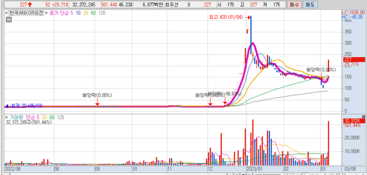Click the 46.23% value in the top bar
Image resolution: width=367 pixels, height=175 pixels.
pyautogui.click(x=125, y=5)
